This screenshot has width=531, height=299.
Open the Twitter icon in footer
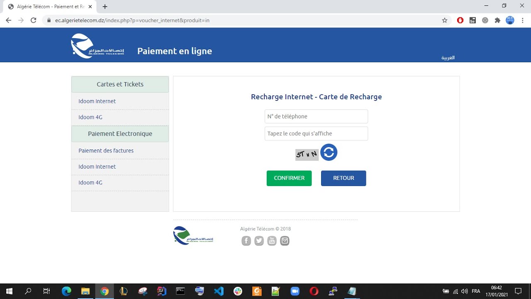click(x=259, y=241)
